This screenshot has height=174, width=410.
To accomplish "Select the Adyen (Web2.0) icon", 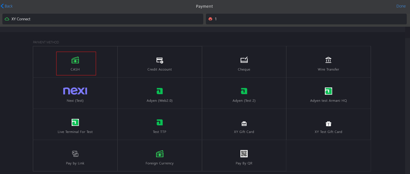I will coord(160,91).
